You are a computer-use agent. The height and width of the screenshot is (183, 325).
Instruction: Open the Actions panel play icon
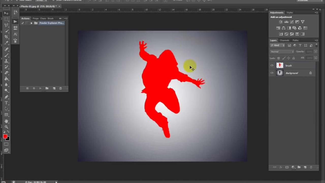tap(15, 22)
